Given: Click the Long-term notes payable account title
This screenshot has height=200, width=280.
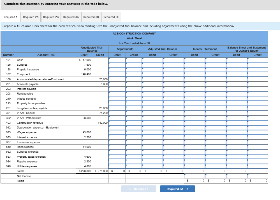Looking at the screenshot, I should [x=32, y=108].
